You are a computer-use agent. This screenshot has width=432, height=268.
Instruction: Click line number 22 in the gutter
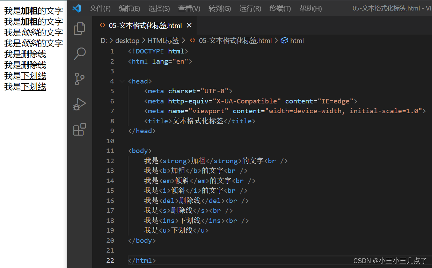tap(110, 260)
